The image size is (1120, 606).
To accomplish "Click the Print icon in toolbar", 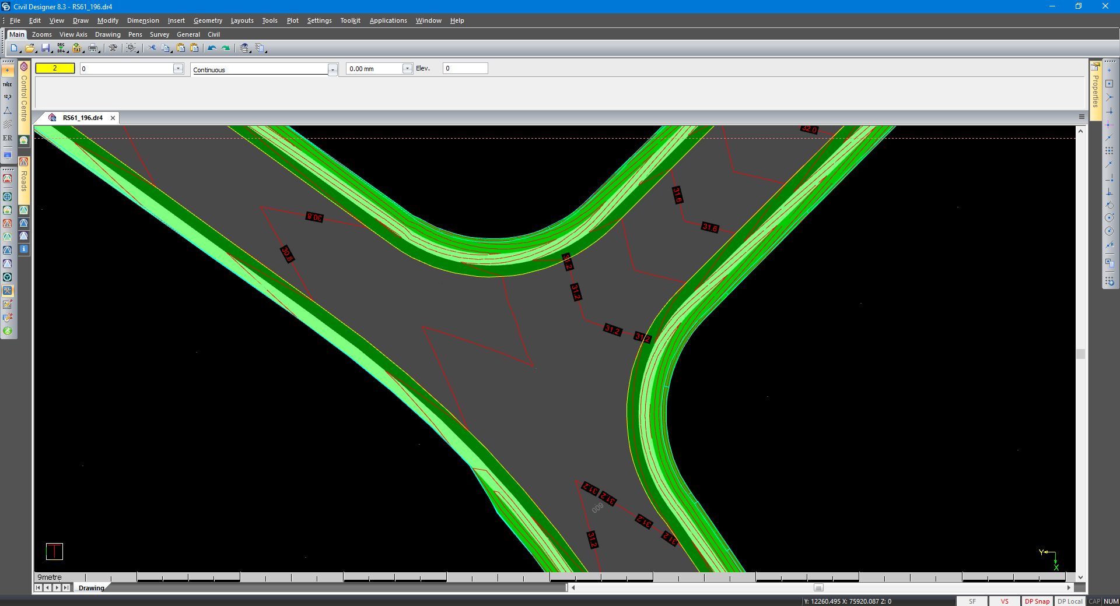I will click(93, 48).
